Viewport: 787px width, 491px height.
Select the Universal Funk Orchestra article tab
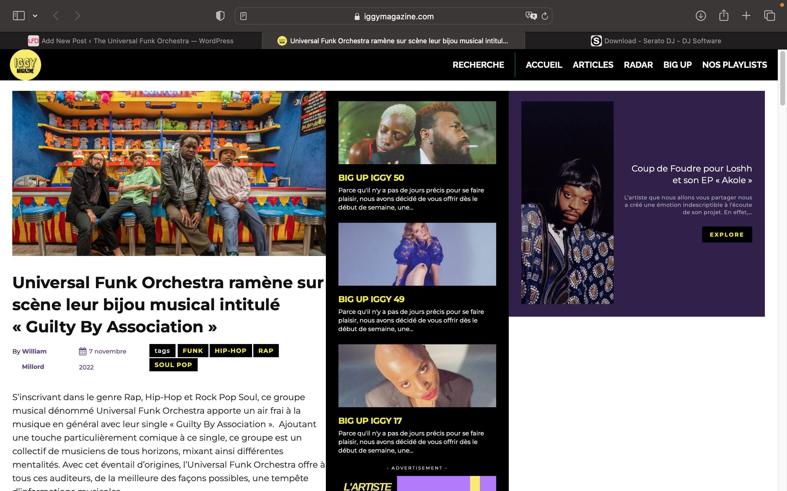(393, 41)
